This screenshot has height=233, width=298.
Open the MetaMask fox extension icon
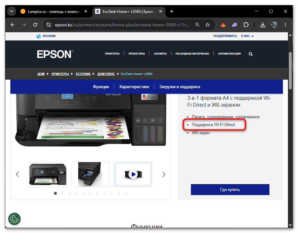click(x=223, y=25)
